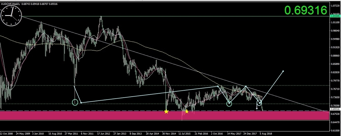341x136 pixels.
Task: Click the 27 Mar 2011 date label
Action: (71, 134)
